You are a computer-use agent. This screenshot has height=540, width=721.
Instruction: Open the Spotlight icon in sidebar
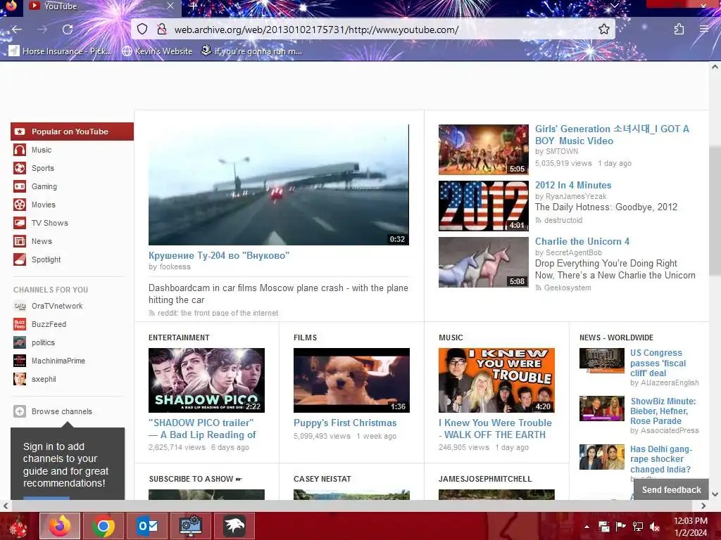[x=19, y=259]
